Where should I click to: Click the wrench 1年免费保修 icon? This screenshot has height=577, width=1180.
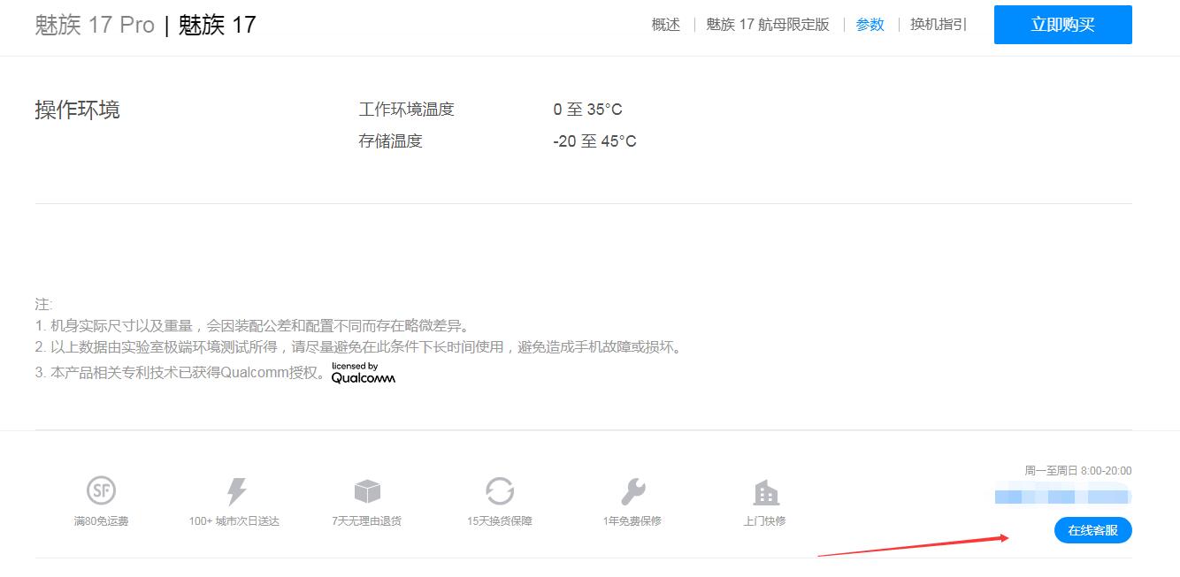point(632,491)
